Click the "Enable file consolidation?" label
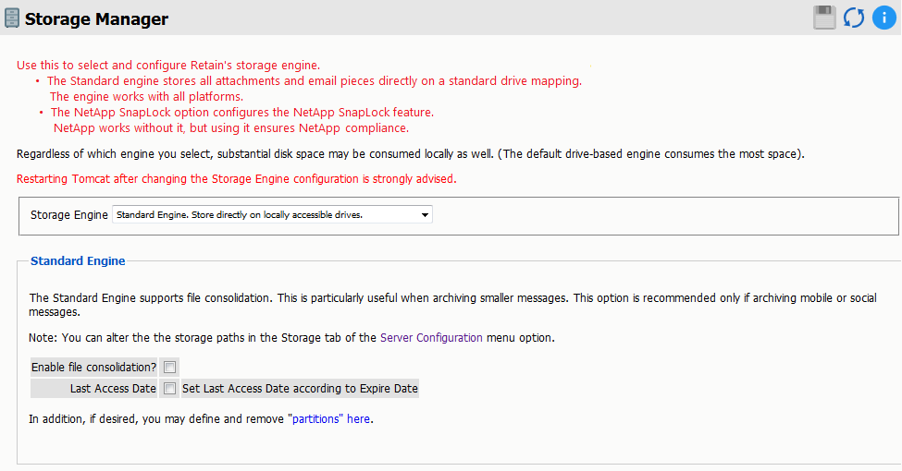The image size is (902, 471). click(93, 368)
